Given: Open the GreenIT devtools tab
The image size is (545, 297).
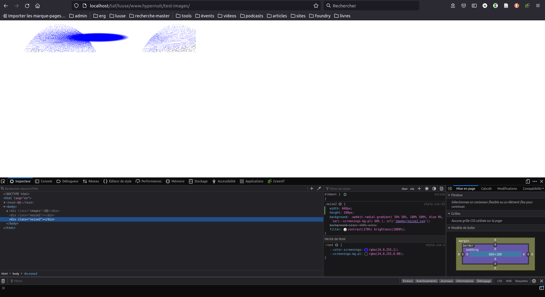Looking at the screenshot, I should pos(276,181).
